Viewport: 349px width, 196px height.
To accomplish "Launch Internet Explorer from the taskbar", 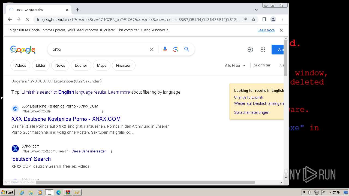I will pos(22,192).
